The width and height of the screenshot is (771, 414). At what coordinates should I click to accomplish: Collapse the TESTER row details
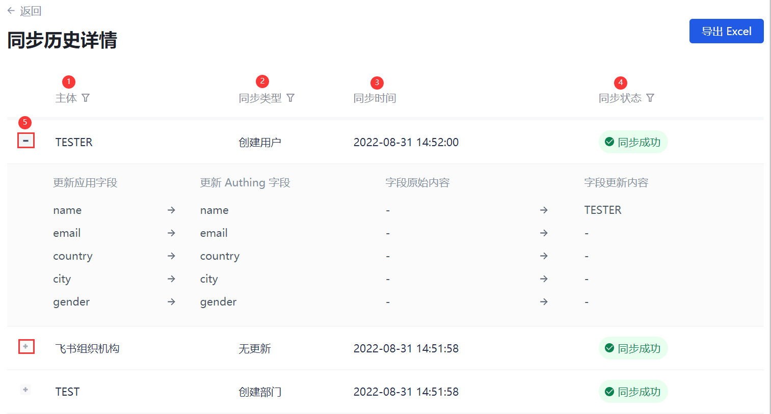26,141
